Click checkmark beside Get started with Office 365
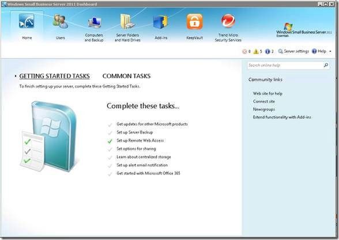The image size is (339, 240). click(x=110, y=174)
